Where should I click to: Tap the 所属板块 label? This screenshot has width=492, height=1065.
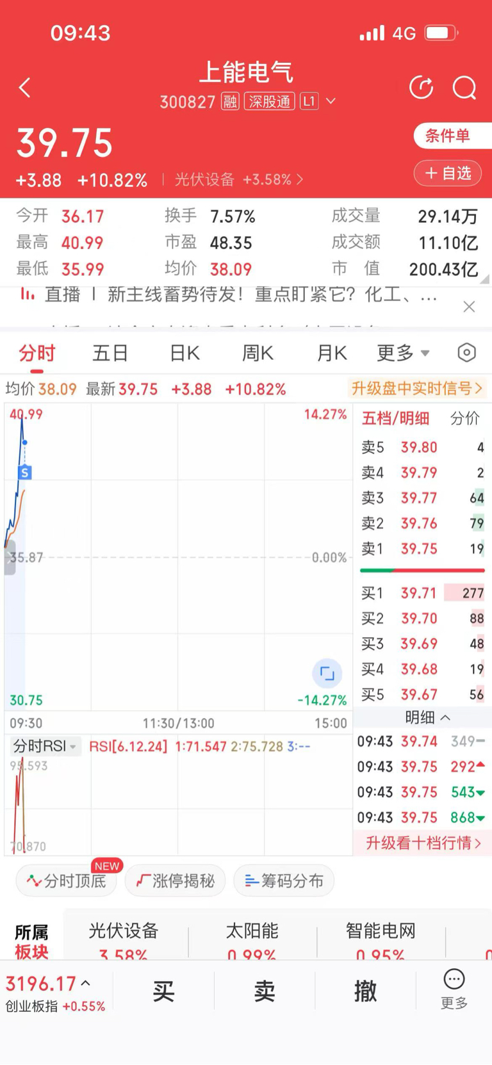[31, 941]
